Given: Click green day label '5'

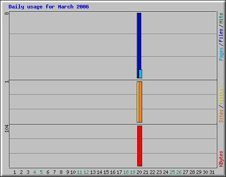Looking at the screenshot, I should 41,172.
